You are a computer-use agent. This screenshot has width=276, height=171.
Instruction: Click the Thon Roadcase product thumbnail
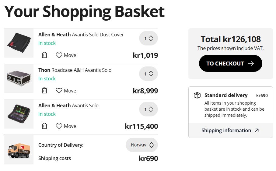[x=19, y=79]
